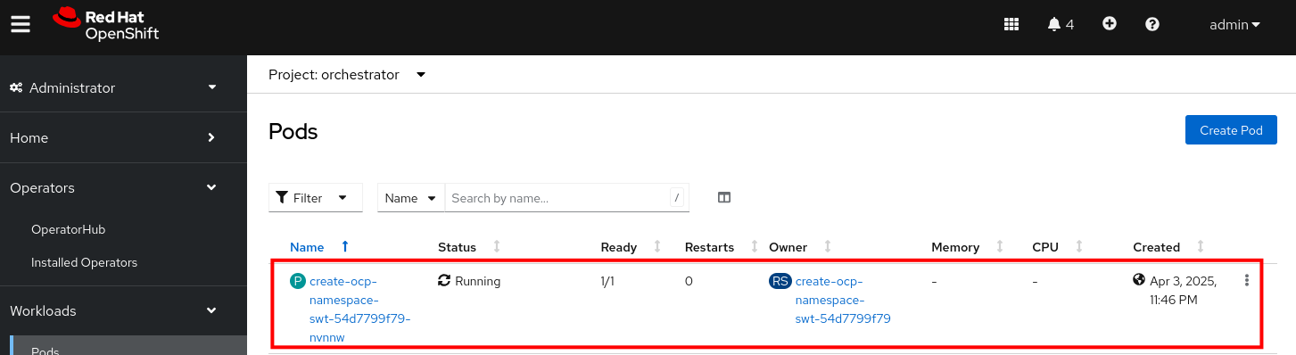Sort by the Memory column

968,247
